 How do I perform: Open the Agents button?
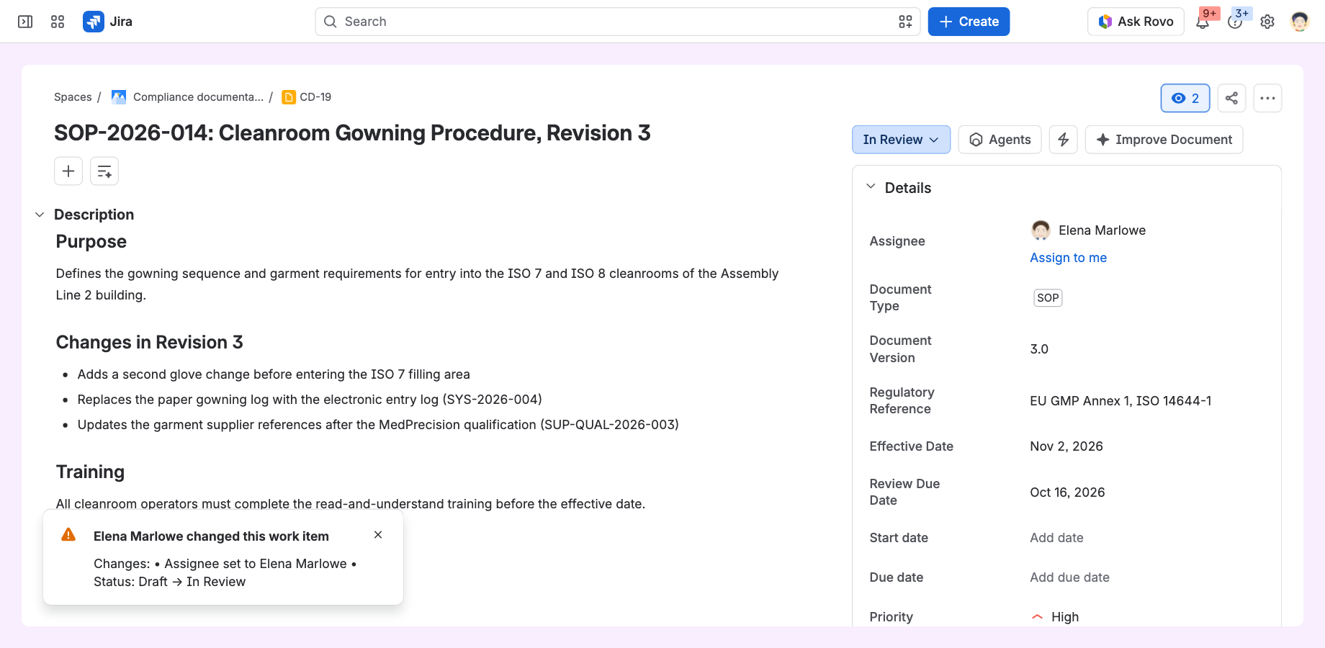point(1000,140)
